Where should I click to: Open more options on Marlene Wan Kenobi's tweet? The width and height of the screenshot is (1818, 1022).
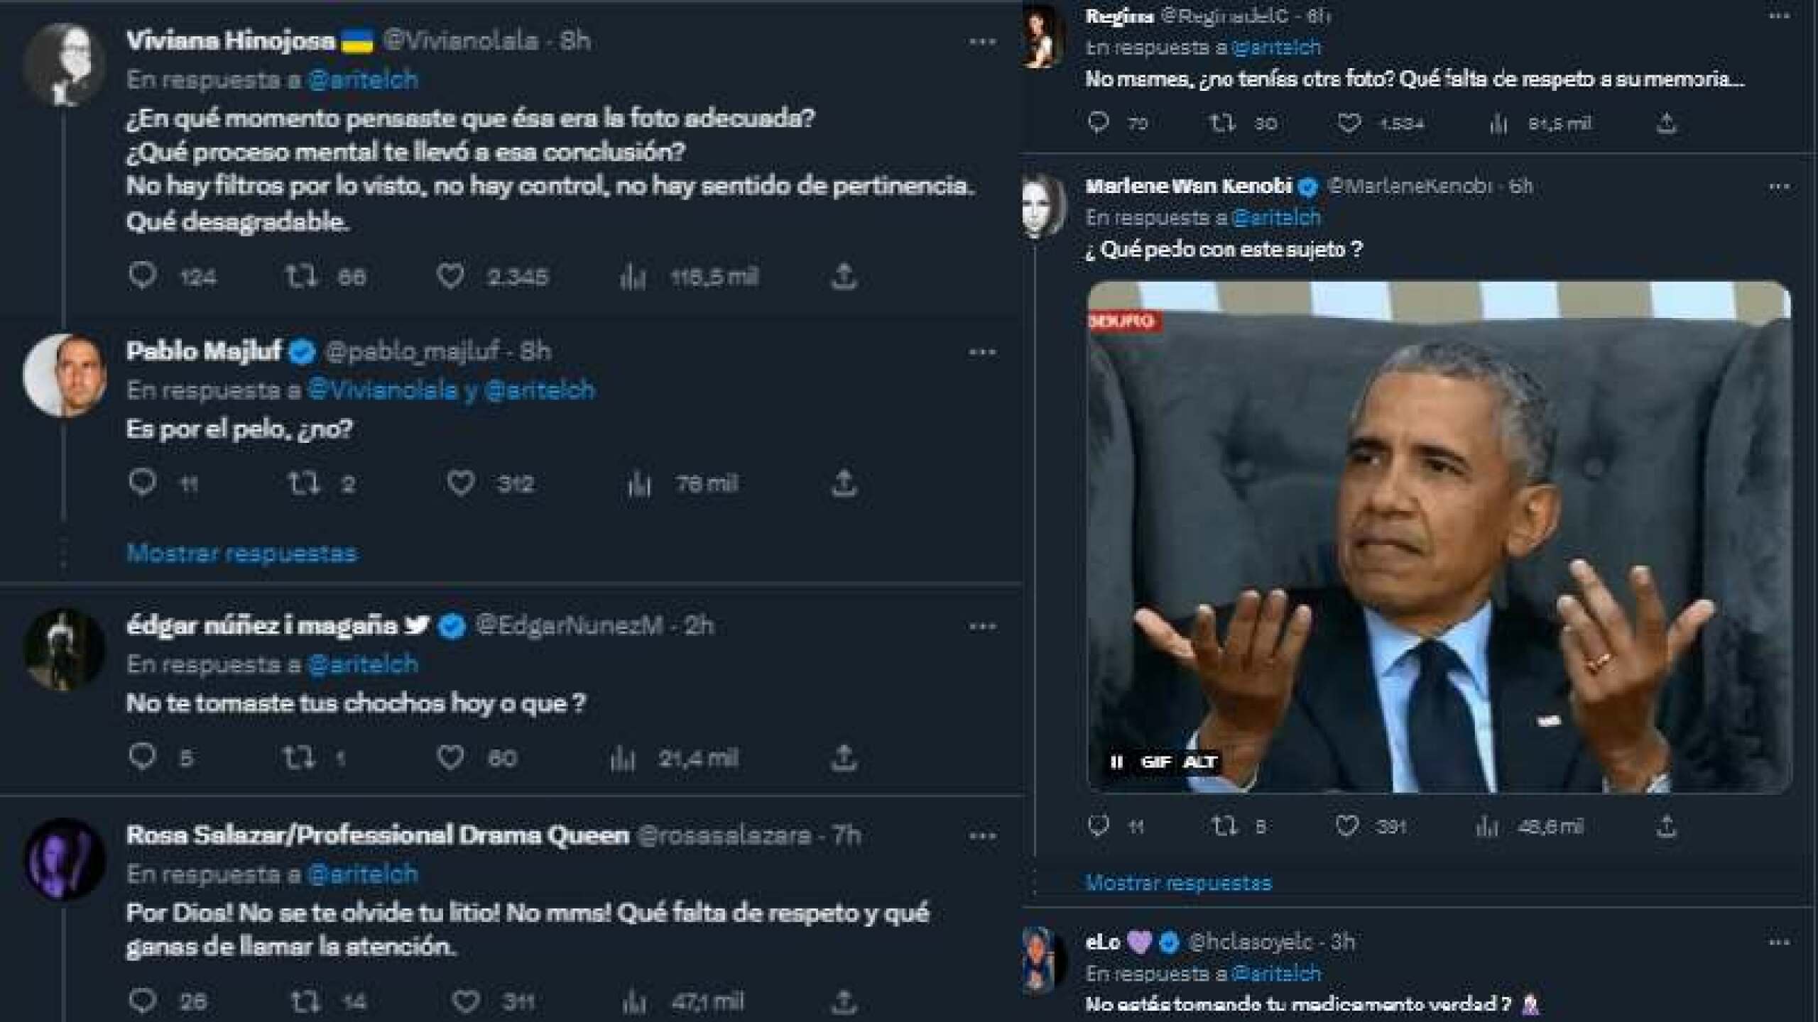point(1778,187)
